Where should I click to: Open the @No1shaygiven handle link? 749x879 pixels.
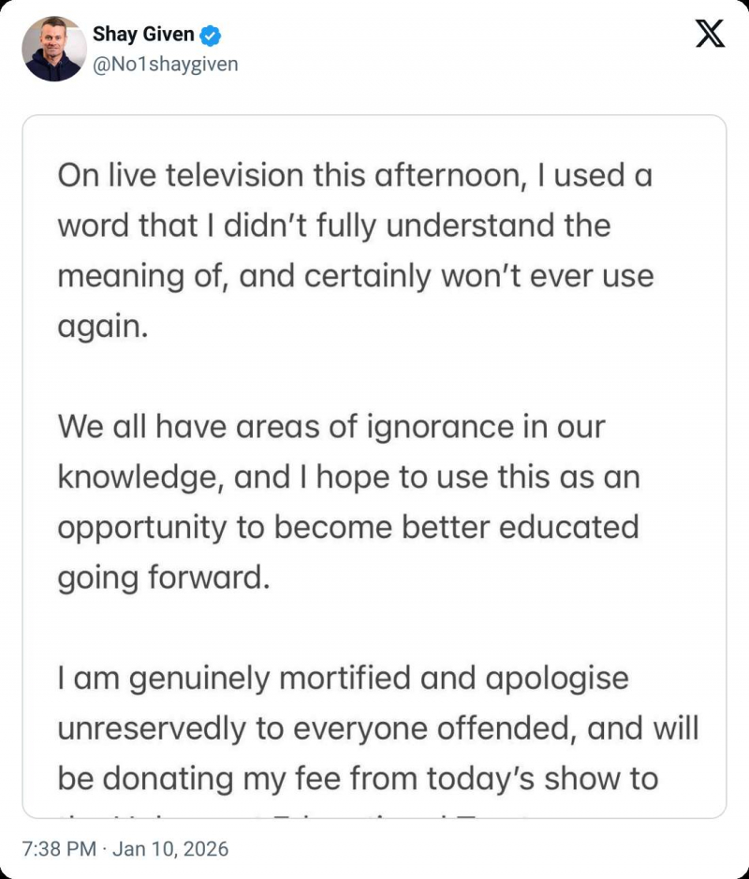click(x=165, y=64)
